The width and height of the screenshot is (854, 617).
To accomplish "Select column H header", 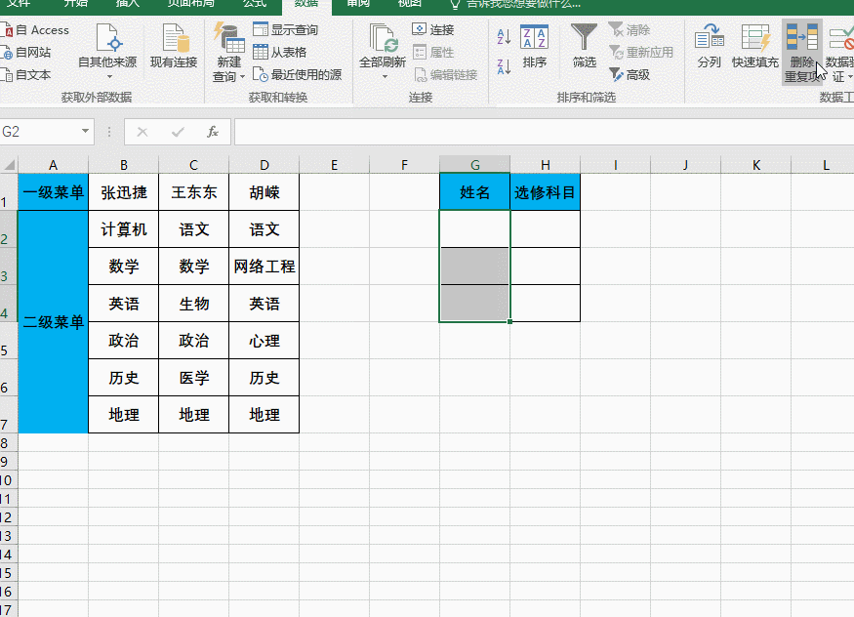I will (546, 165).
